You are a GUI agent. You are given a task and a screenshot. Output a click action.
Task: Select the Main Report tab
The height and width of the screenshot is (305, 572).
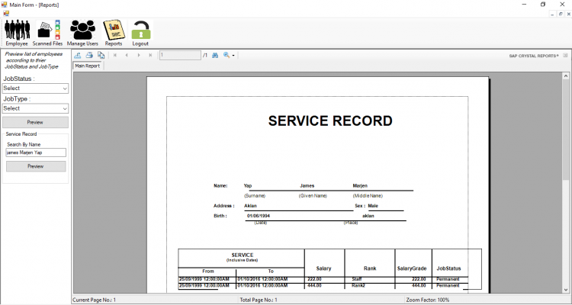click(87, 66)
